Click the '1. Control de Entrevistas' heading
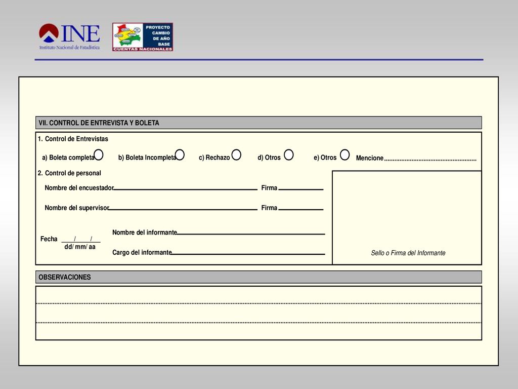Screen dimensions: 518x389 (x=73, y=139)
